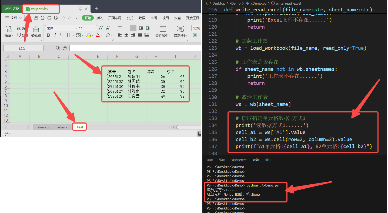Click the zoom lens icon beside fx
This screenshot has height=213, width=388.
(58, 48)
